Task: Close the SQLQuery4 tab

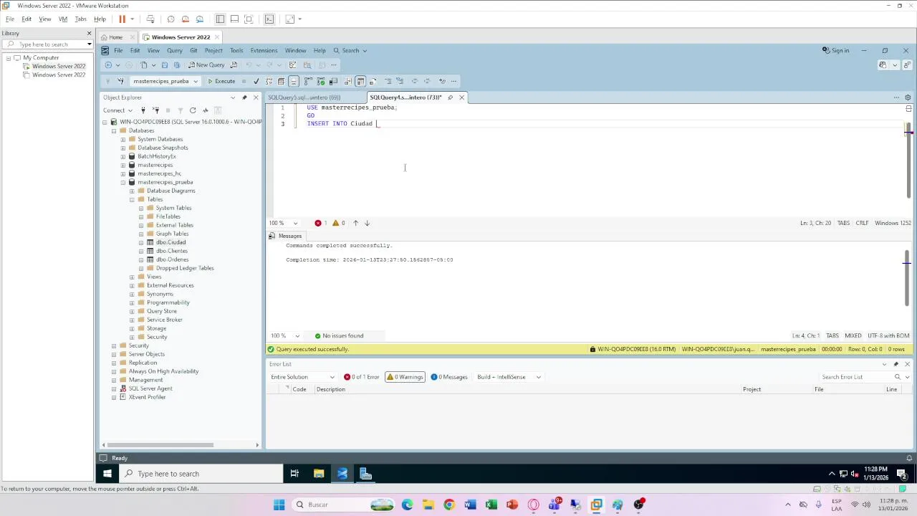Action: (461, 97)
